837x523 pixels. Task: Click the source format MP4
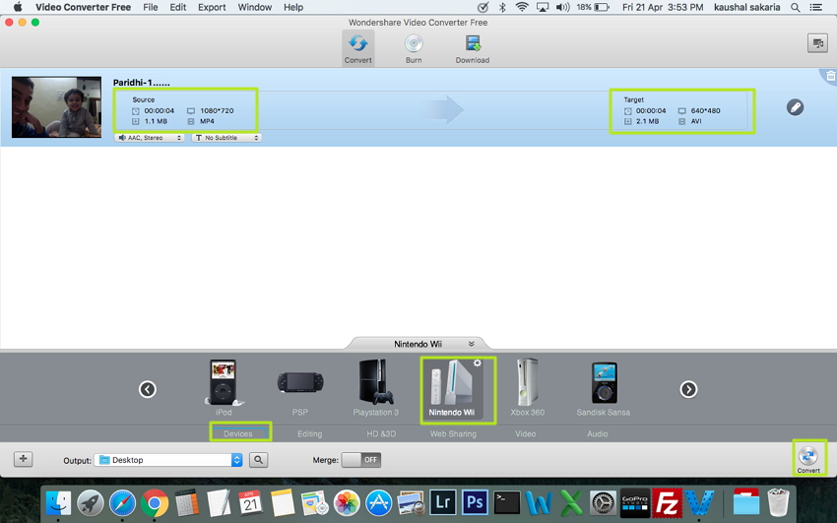click(207, 121)
